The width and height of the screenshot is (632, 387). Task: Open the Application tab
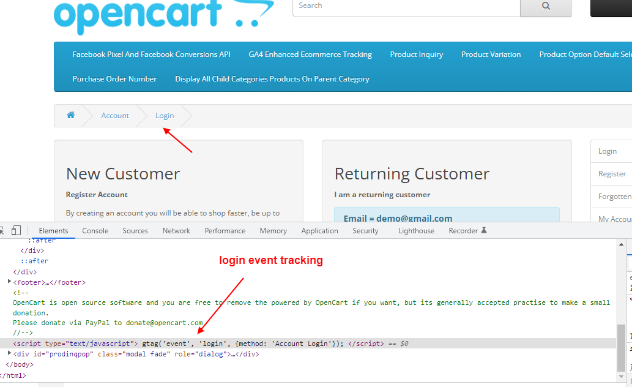(x=319, y=230)
